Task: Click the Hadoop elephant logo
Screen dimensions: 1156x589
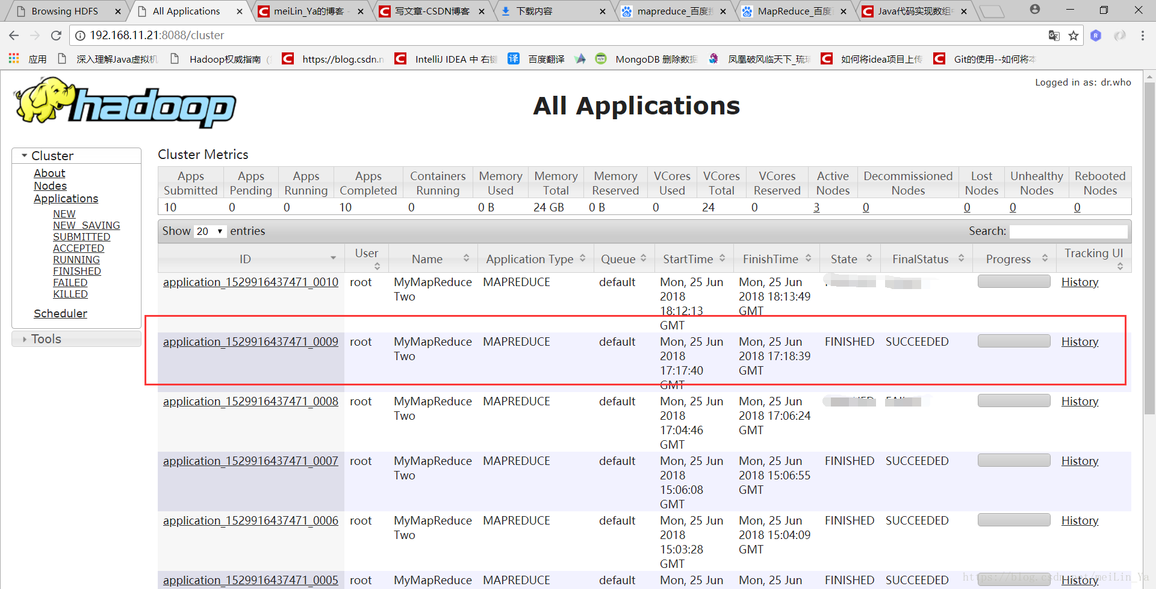Action: click(125, 102)
